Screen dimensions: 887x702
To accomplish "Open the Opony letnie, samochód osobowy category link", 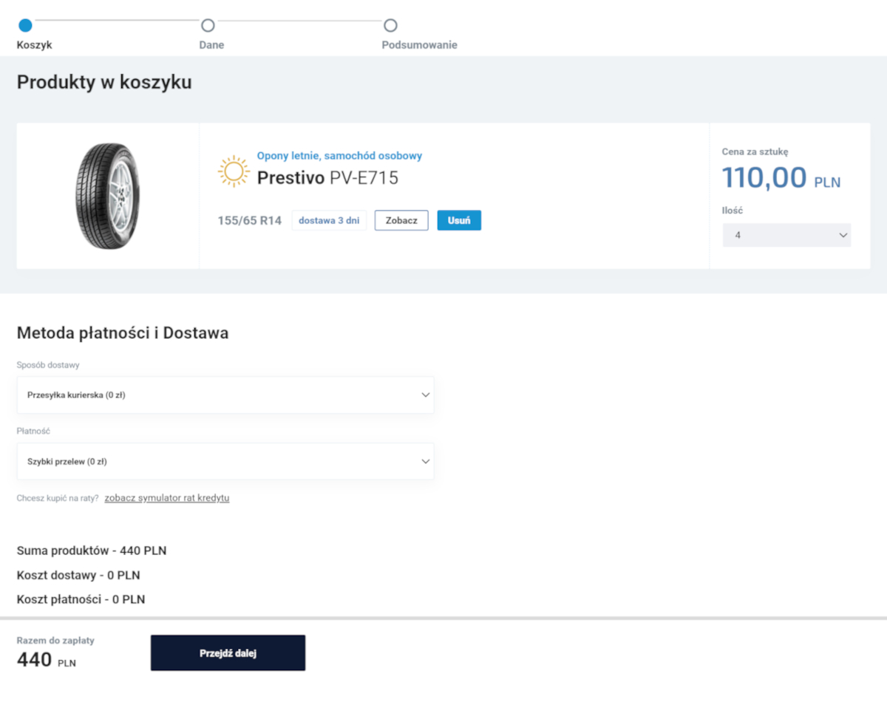I will (x=339, y=156).
